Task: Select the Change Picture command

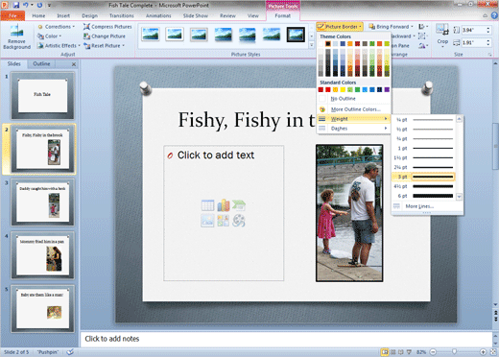Action: click(x=105, y=36)
